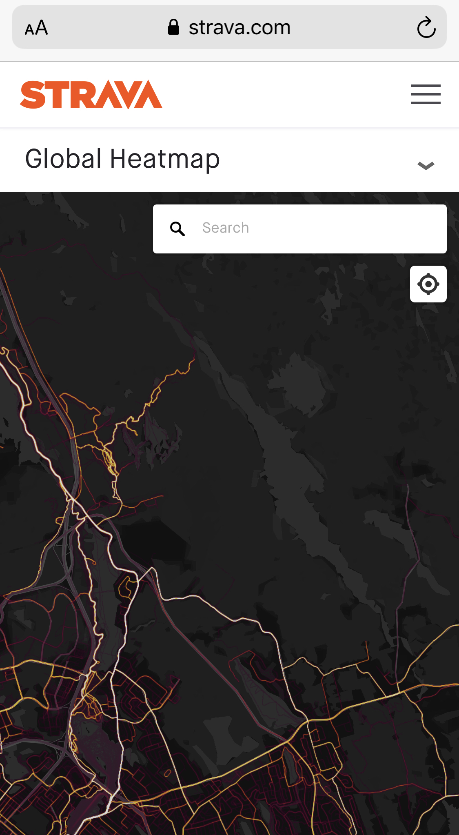Tap the AA text size button

pos(36,28)
